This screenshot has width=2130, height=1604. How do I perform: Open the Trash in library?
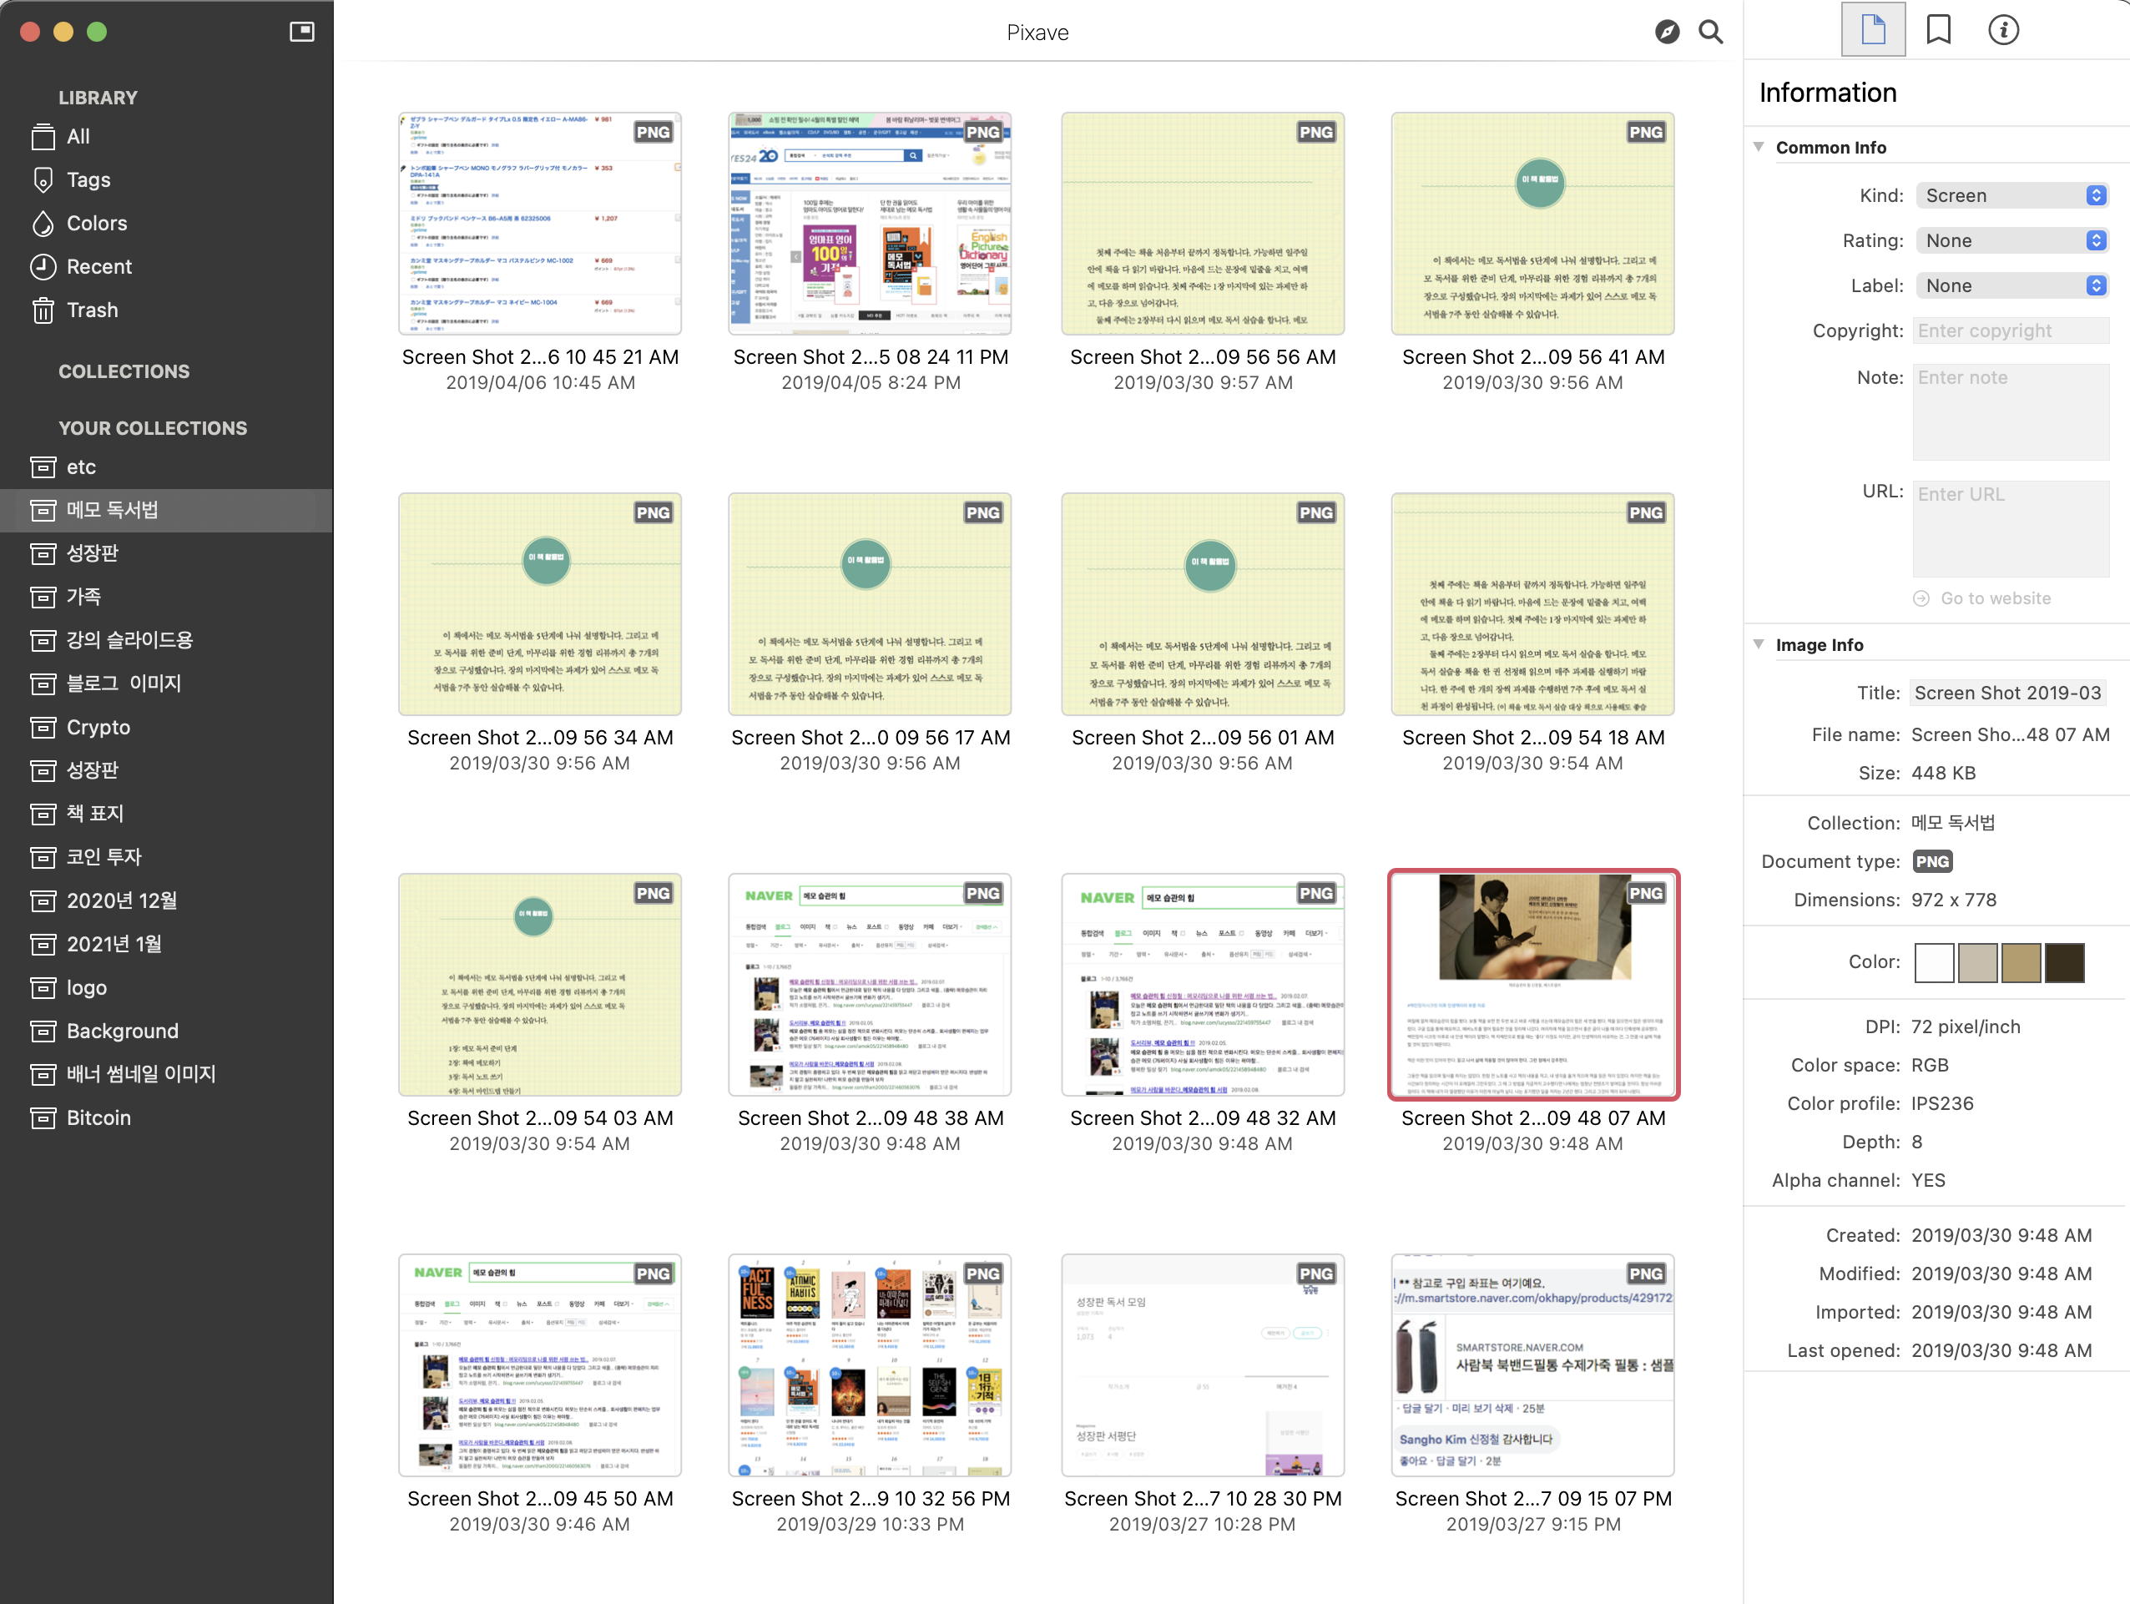click(x=92, y=310)
